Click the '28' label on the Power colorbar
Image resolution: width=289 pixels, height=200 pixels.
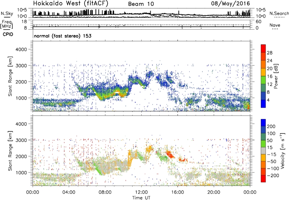(x=269, y=53)
